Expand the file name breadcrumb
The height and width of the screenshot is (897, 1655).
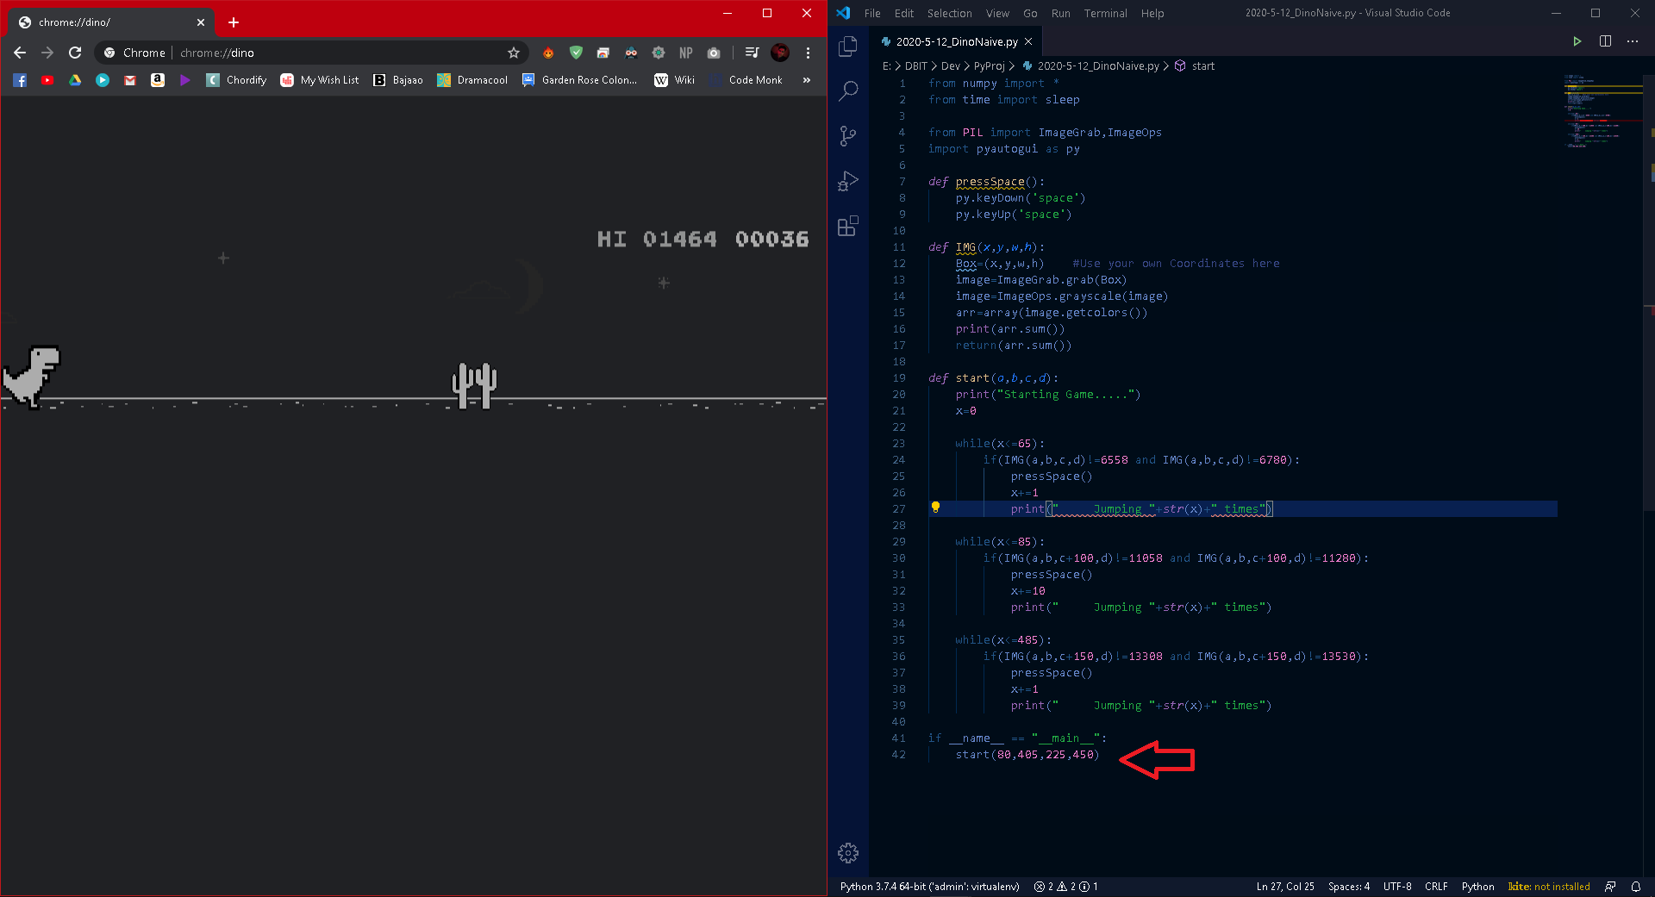pos(1090,66)
